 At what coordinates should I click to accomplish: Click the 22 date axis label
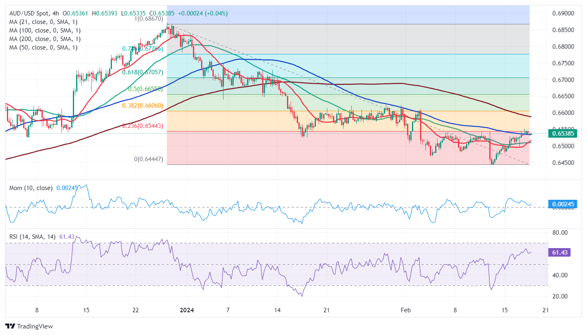136,310
